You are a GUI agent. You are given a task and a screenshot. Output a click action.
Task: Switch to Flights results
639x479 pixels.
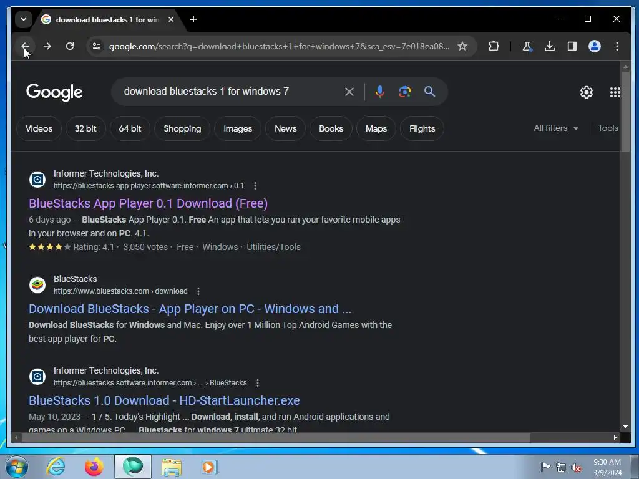coord(422,128)
